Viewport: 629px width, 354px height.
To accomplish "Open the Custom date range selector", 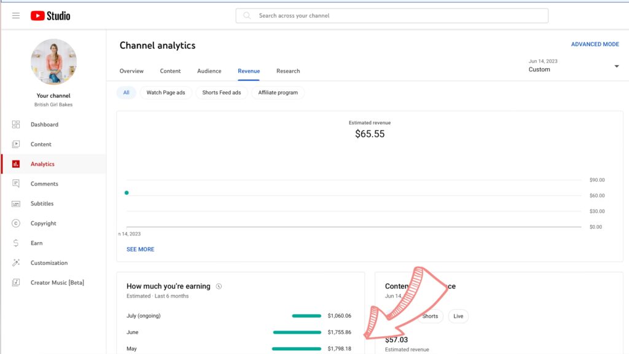I will [573, 66].
